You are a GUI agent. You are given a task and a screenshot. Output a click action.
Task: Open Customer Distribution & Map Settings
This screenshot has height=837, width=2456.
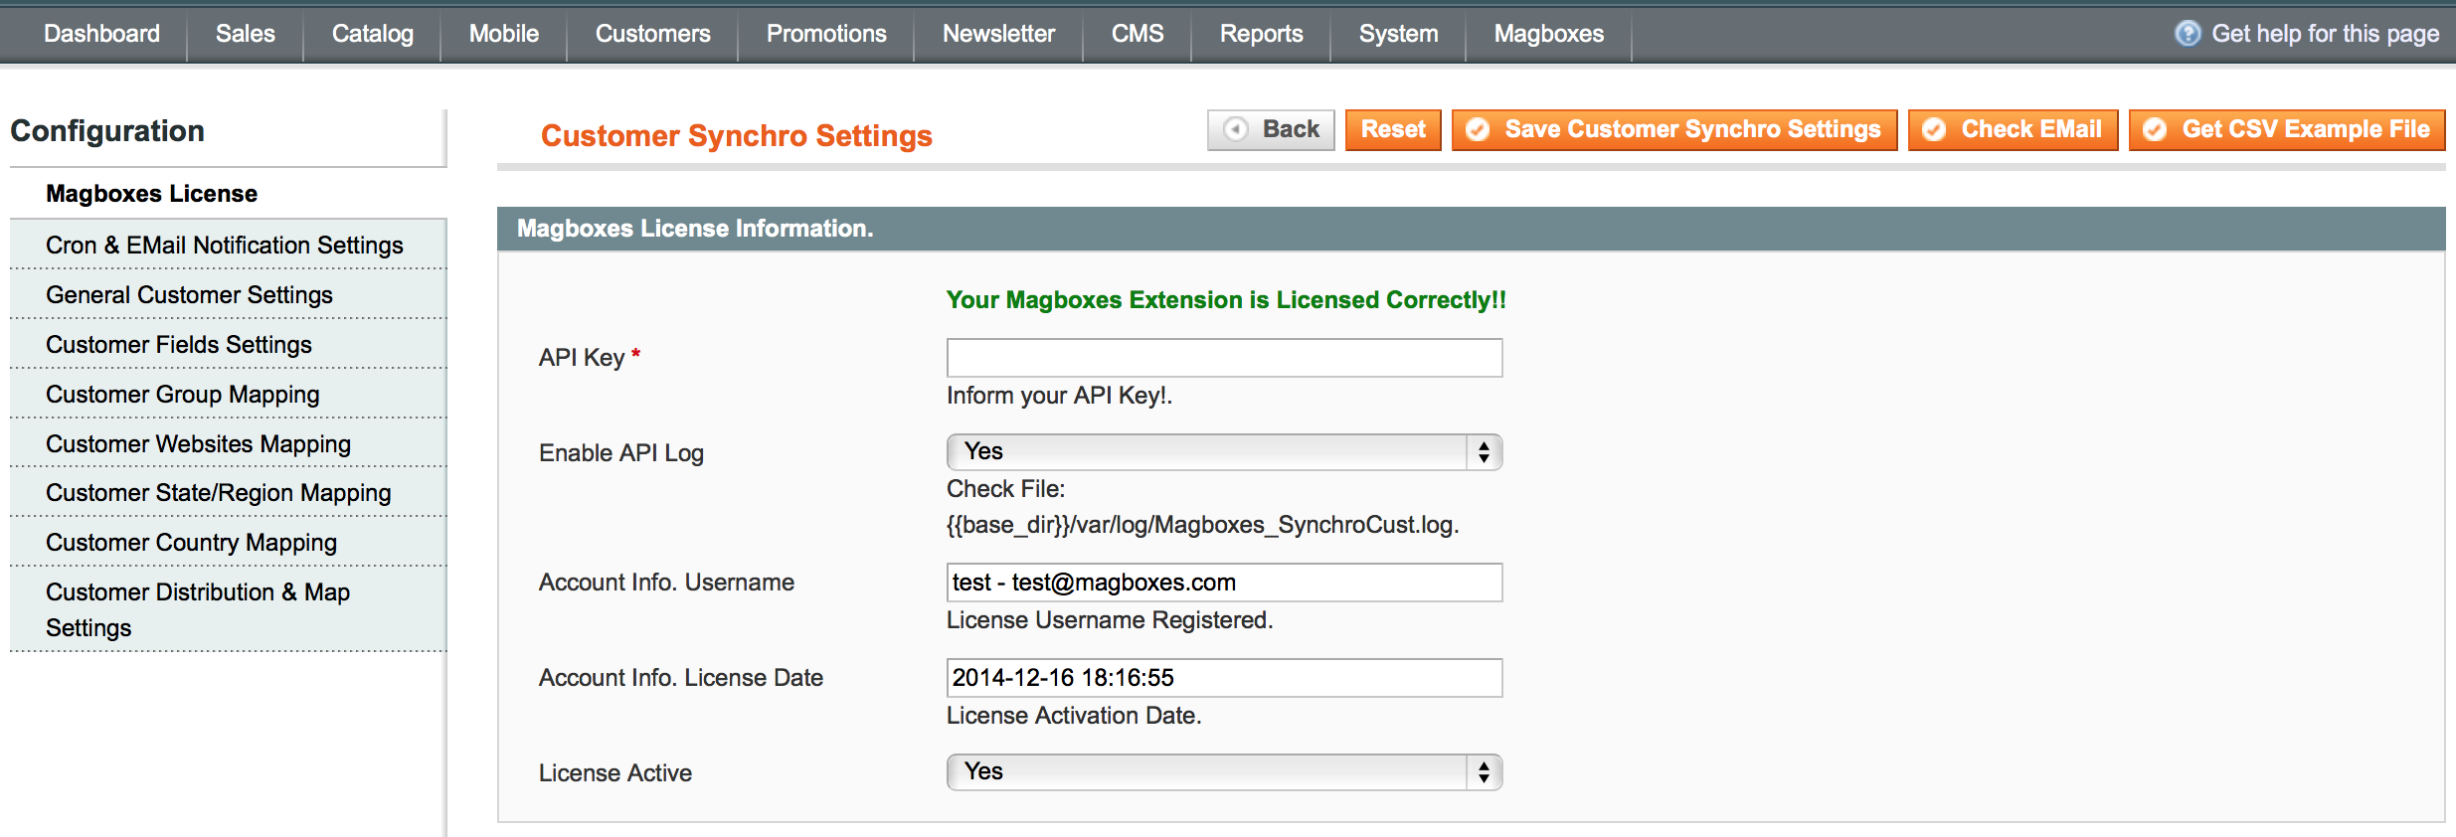[x=228, y=609]
